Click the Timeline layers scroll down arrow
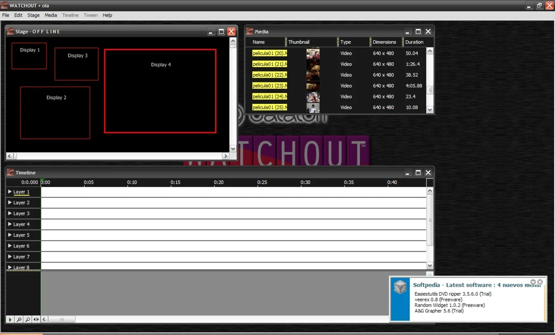This screenshot has width=555, height=335. [x=430, y=265]
